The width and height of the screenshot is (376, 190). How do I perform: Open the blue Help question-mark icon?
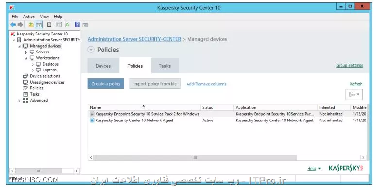coord(77,24)
